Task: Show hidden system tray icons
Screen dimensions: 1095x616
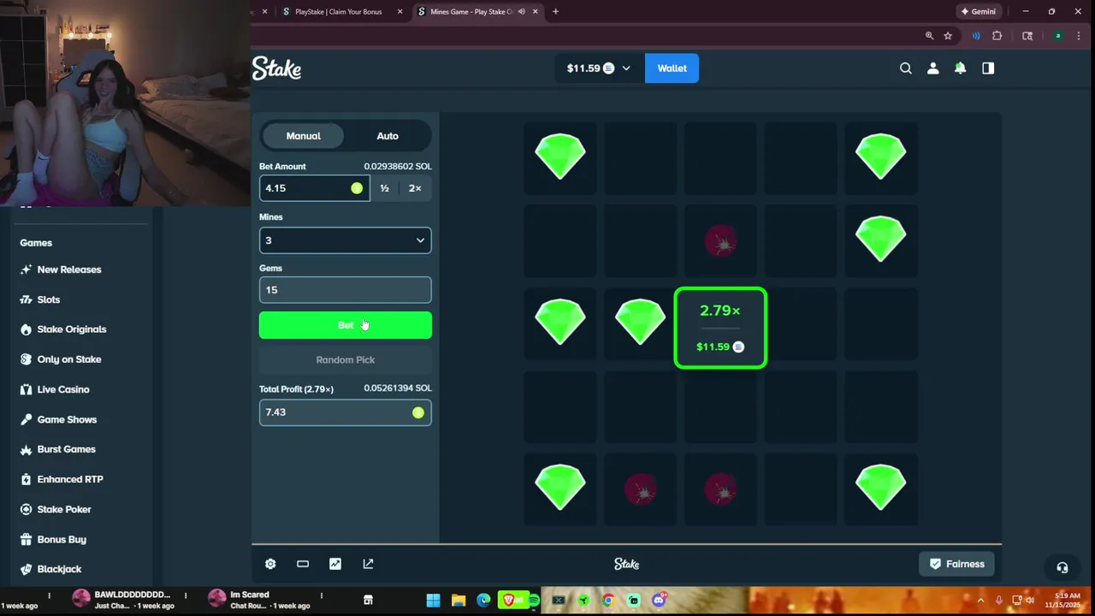Action: point(980,601)
